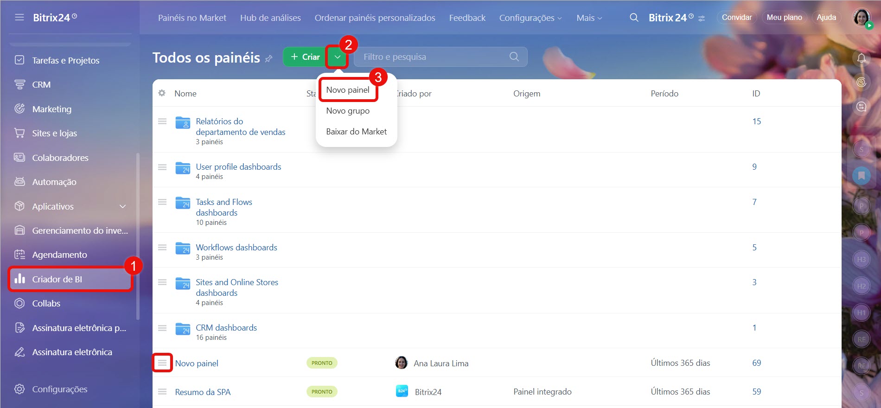The image size is (881, 408).
Task: Expand the Mais menu
Action: coord(589,18)
